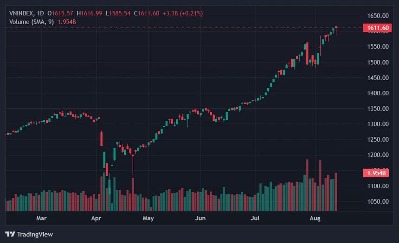Image resolution: width=399 pixels, height=243 pixels.
Task: Click the red 1.954B volume label
Action: (x=376, y=173)
